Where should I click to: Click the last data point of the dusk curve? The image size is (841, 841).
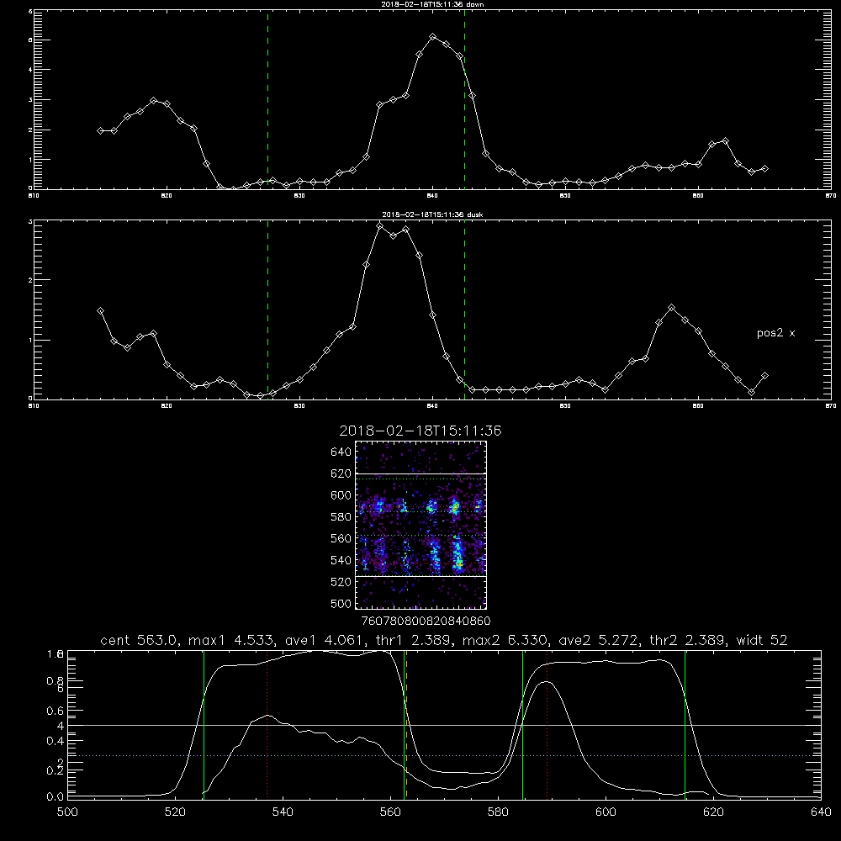(x=764, y=375)
